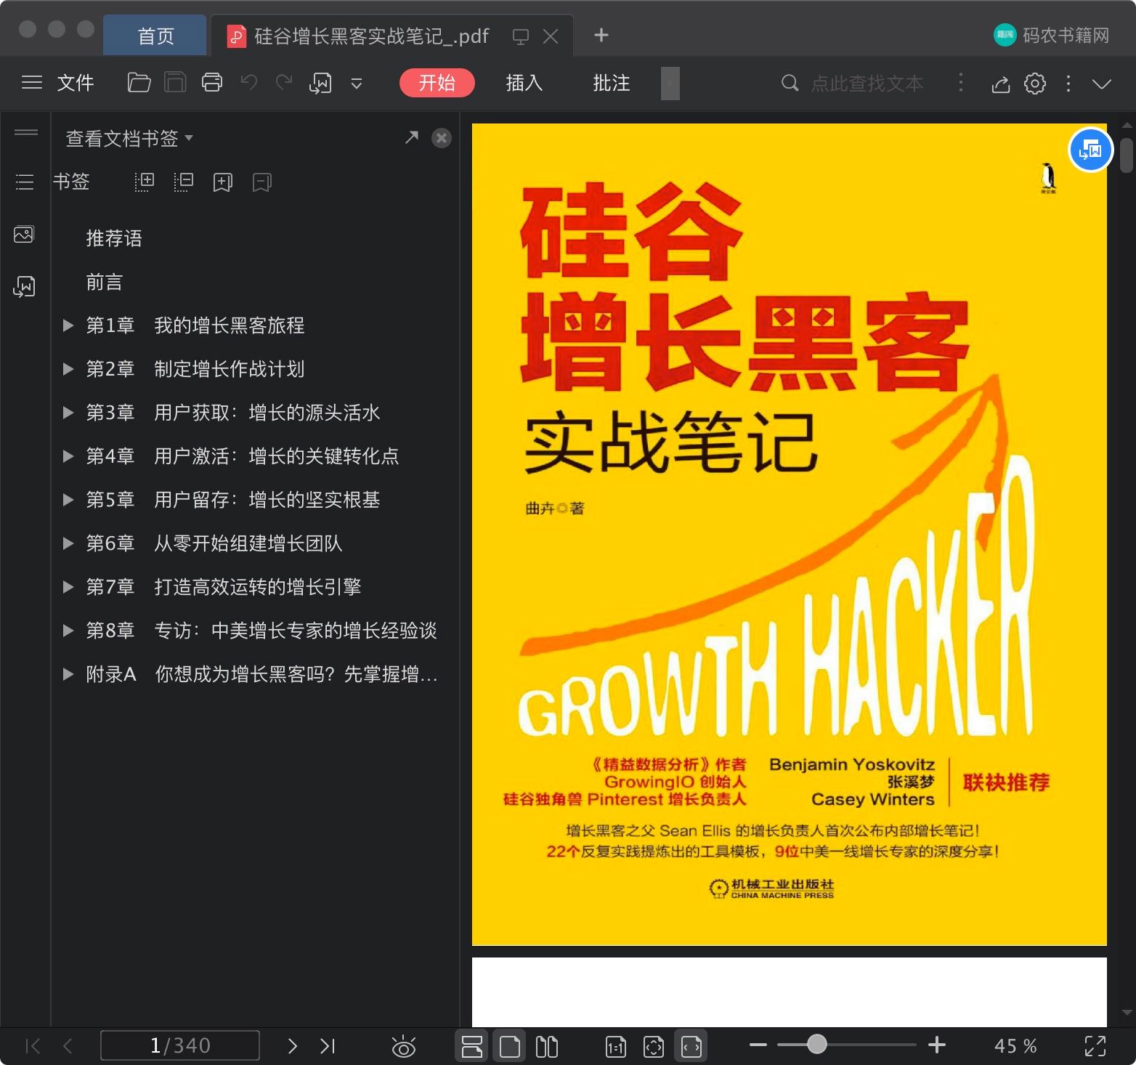Switch to the 插入 tab

pyautogui.click(x=524, y=83)
